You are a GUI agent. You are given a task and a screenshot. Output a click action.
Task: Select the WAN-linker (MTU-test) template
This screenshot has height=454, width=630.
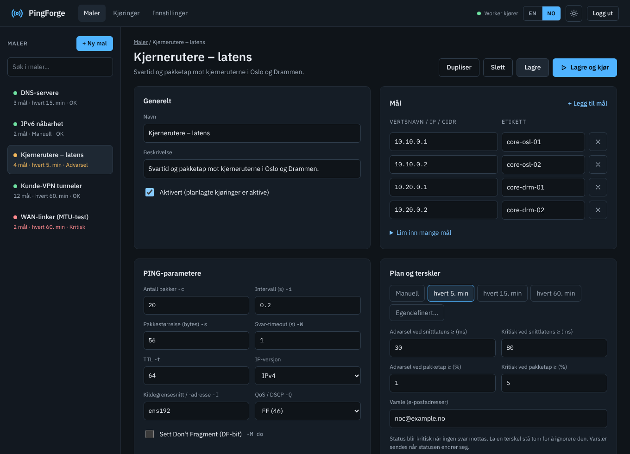pyautogui.click(x=60, y=221)
